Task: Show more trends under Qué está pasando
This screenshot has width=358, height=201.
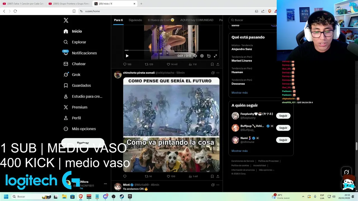Action: (239, 93)
